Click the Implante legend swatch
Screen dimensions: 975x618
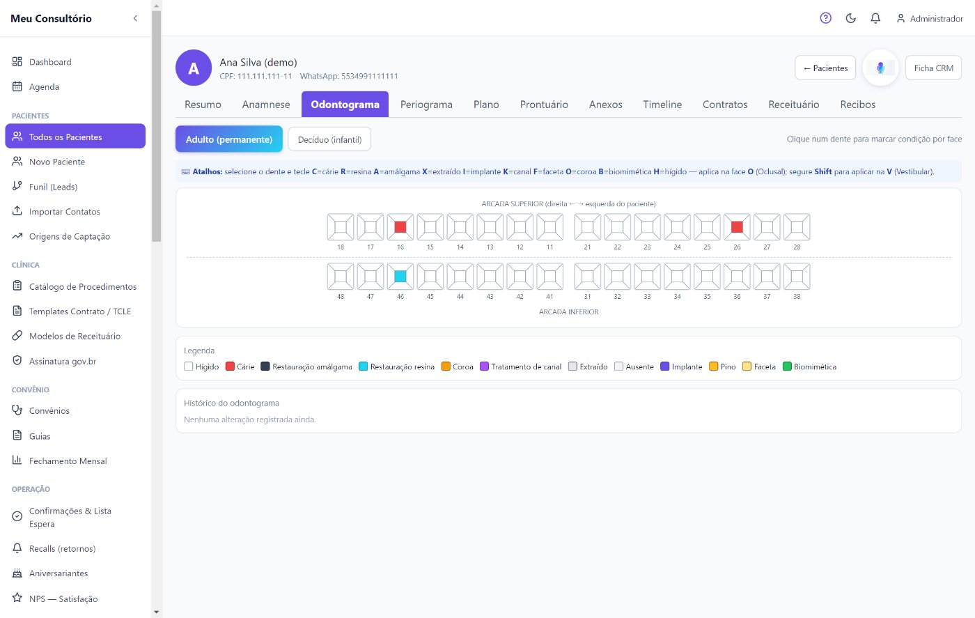tap(664, 366)
